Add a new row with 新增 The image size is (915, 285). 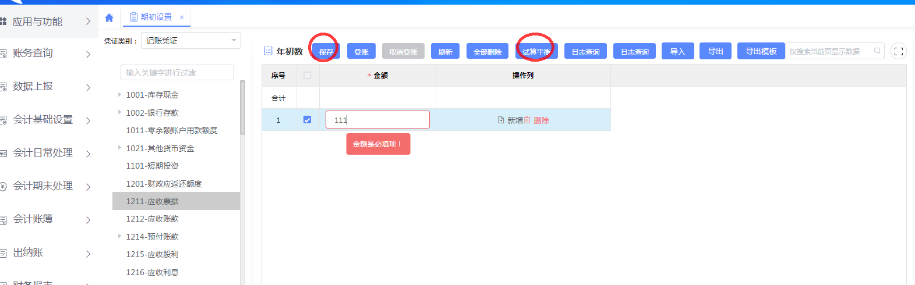point(510,120)
